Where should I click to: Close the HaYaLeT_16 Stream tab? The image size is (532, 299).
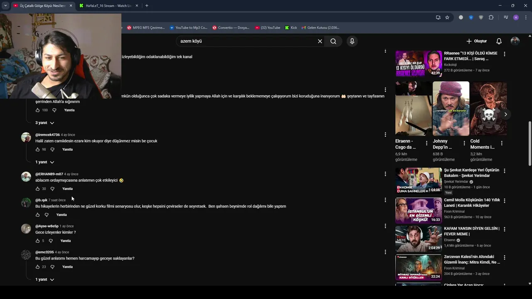pyautogui.click(x=137, y=6)
